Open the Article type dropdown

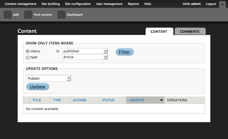point(85,57)
